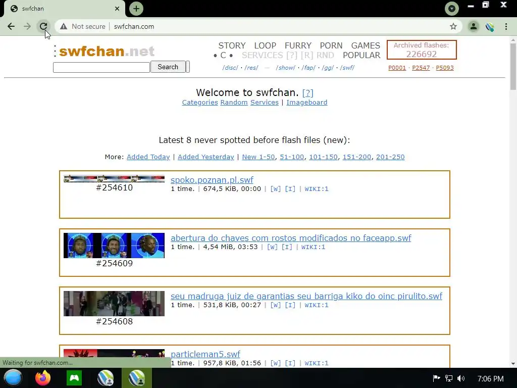Image resolution: width=517 pixels, height=388 pixels.
Task: Open the swfchan.net logo
Action: pyautogui.click(x=107, y=51)
